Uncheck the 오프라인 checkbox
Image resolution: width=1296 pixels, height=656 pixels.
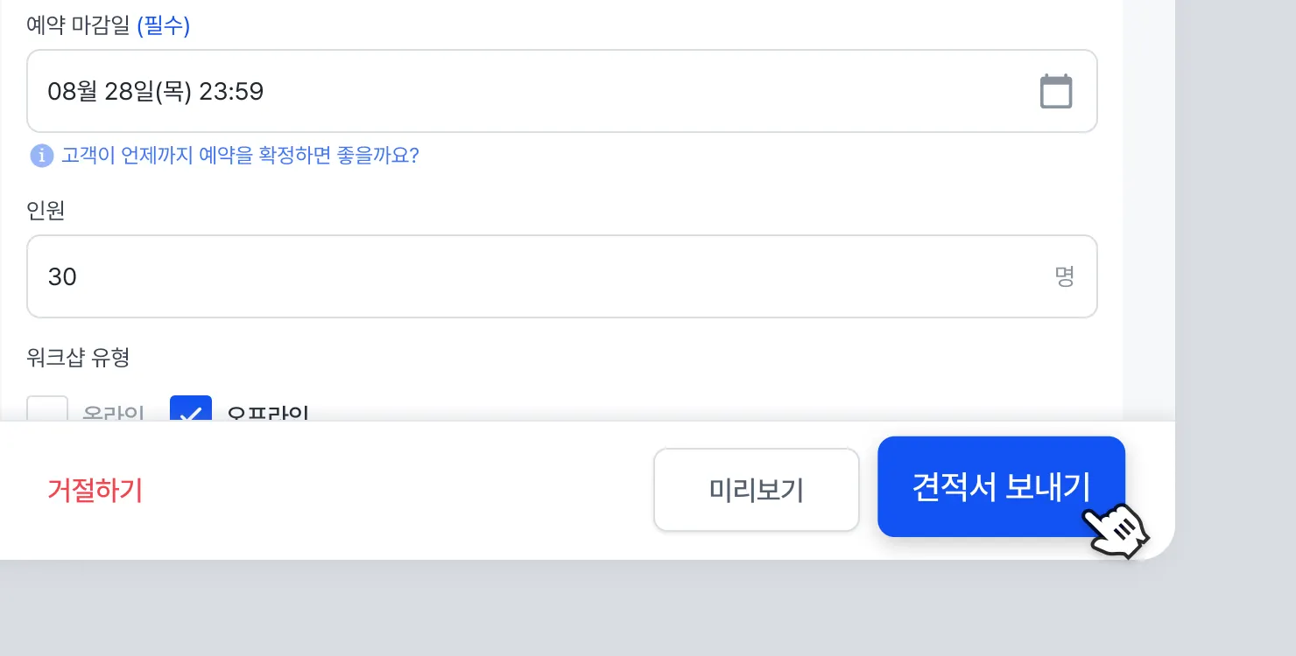191,409
